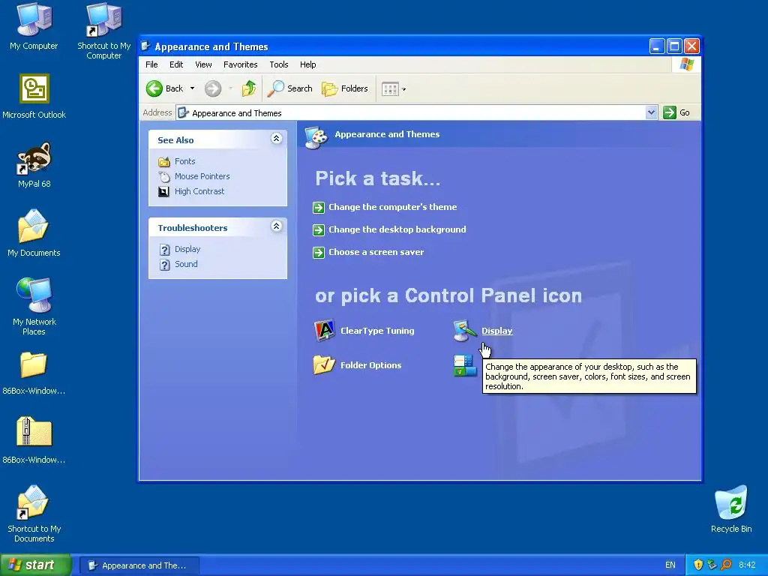Image resolution: width=768 pixels, height=576 pixels.
Task: Click arrow icon beside computer's theme task
Action: click(319, 208)
